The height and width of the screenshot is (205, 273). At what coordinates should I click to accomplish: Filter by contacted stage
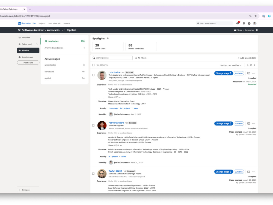tap(65, 72)
